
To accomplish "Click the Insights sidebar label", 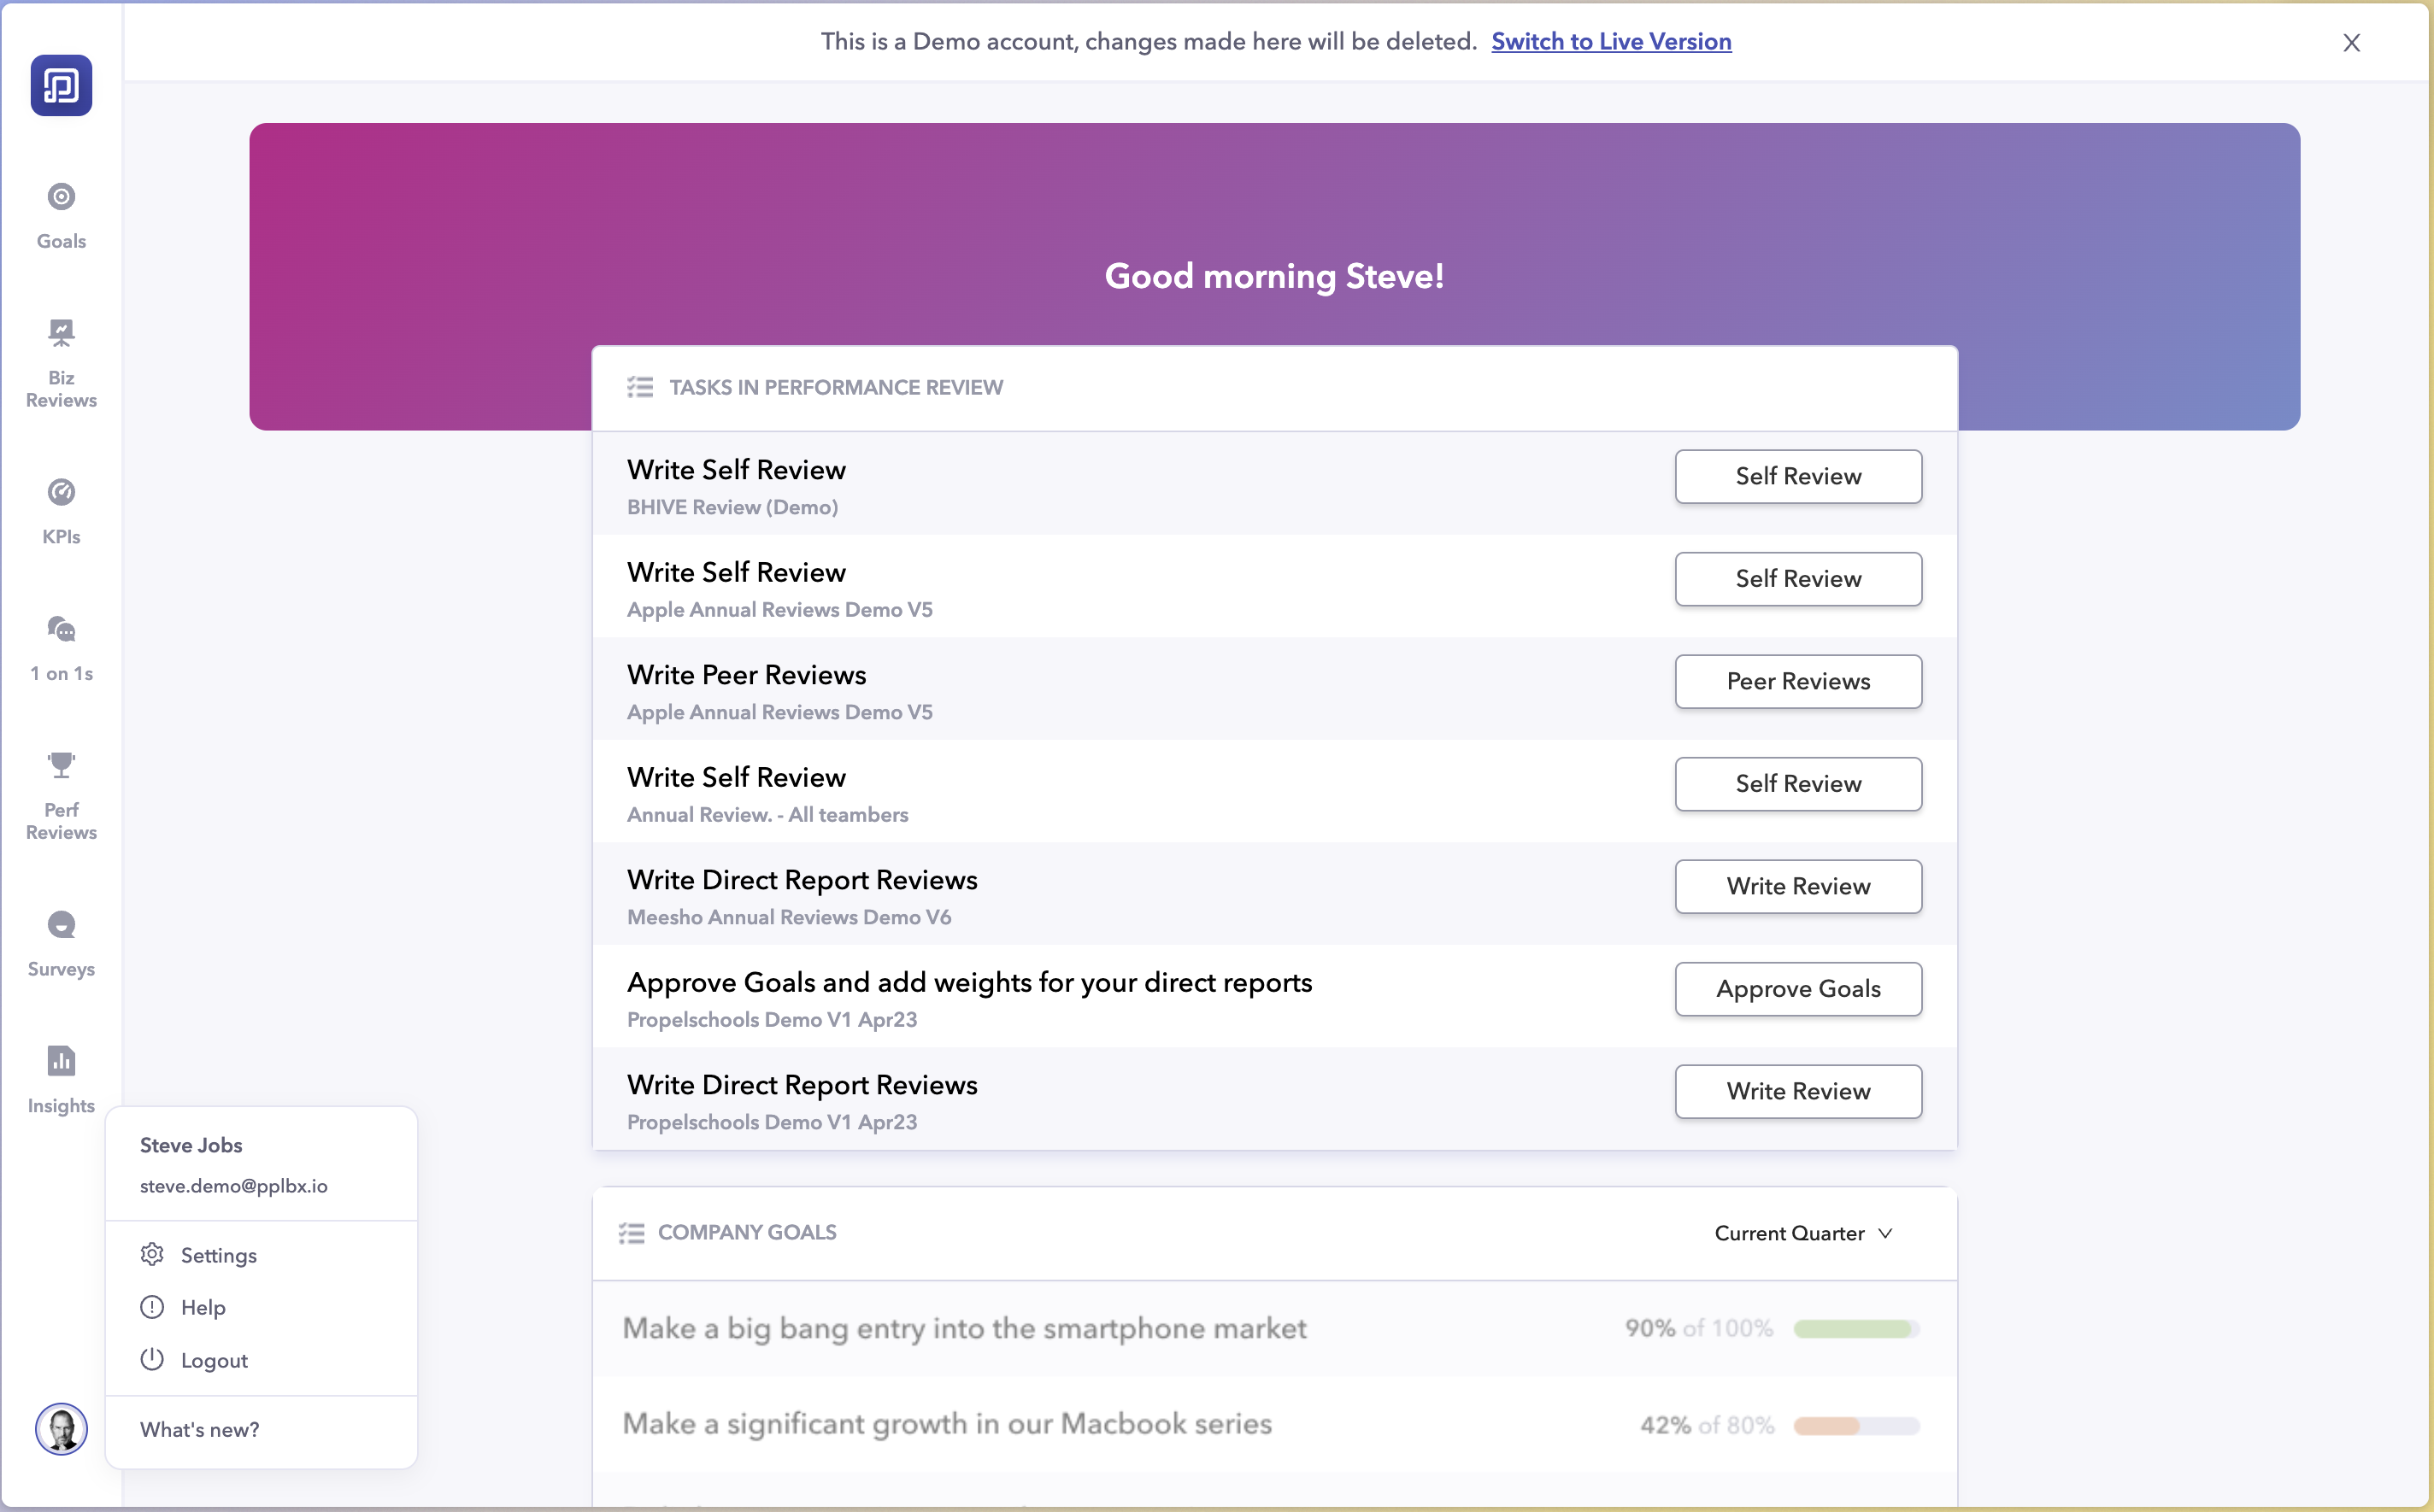I will 61,1106.
